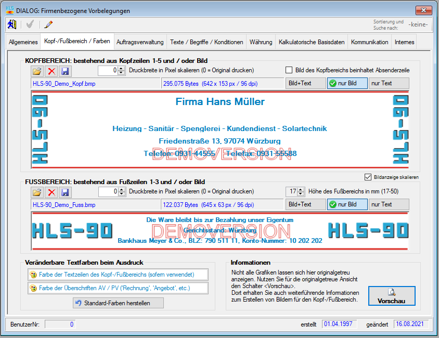Click the HLS-90_Demo_Kopf.bmp filename field
This screenshot has height=338, width=439.
pos(96,83)
